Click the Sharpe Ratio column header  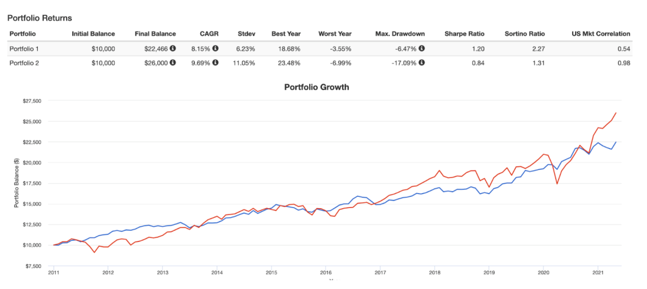465,34
